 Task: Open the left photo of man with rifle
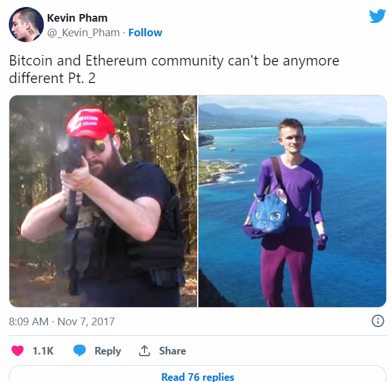click(103, 201)
